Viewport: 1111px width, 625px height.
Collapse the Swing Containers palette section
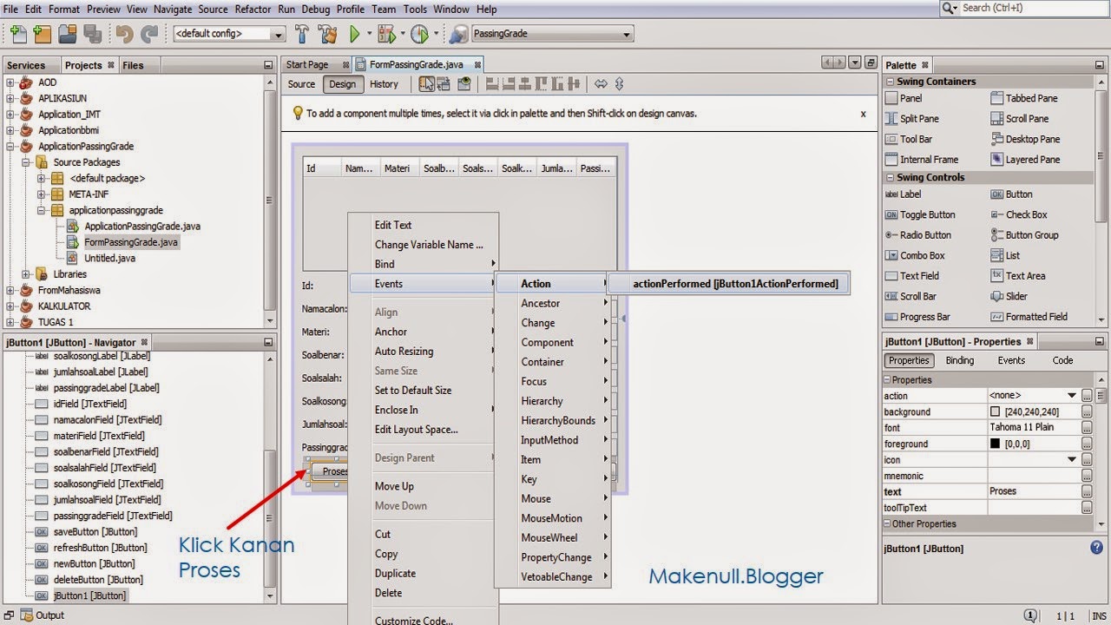[x=891, y=82]
